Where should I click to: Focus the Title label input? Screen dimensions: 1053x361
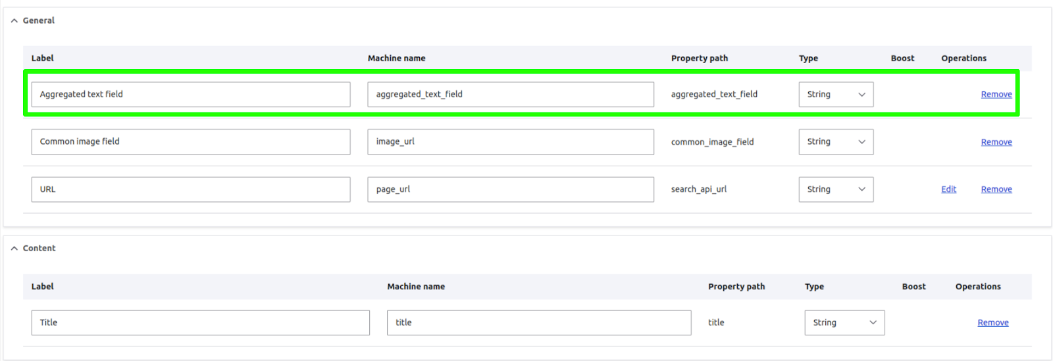201,323
